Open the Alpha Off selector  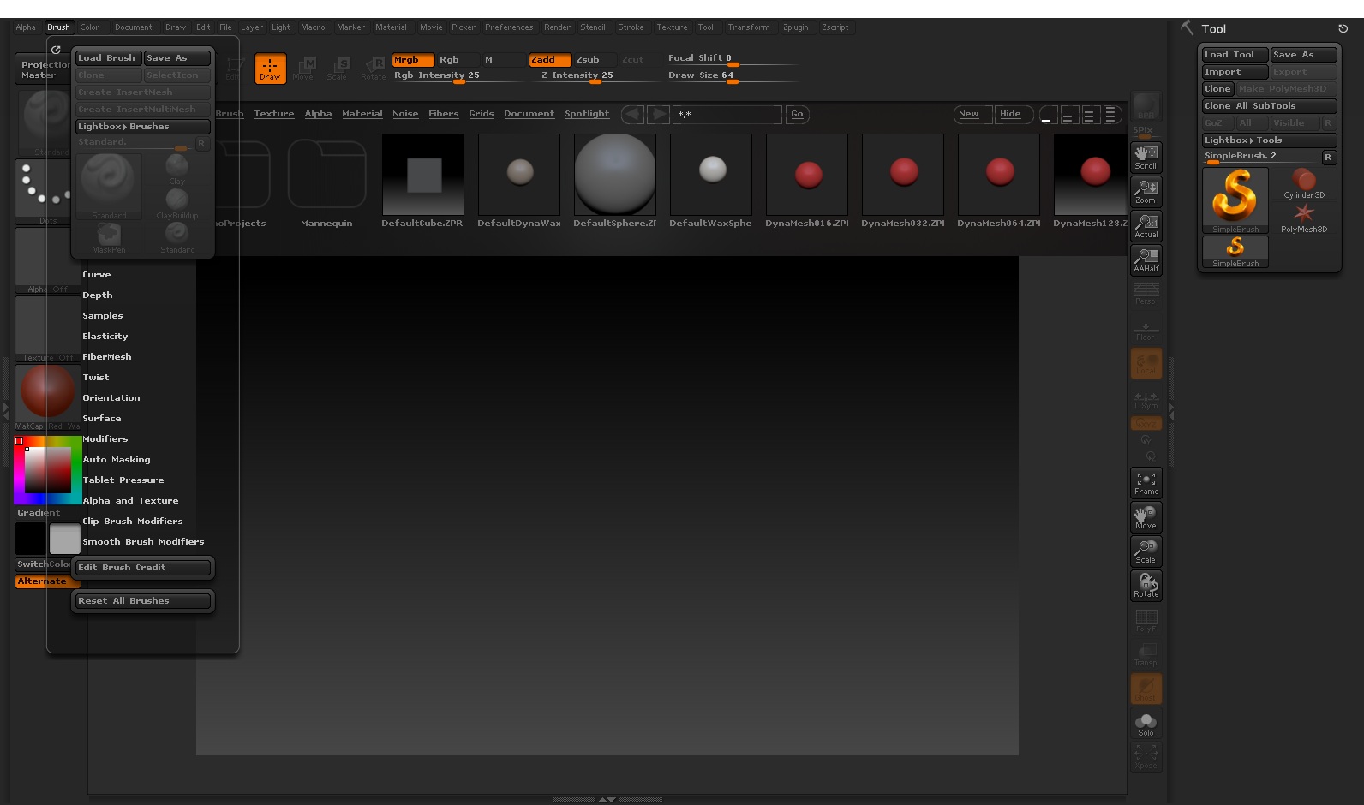47,261
